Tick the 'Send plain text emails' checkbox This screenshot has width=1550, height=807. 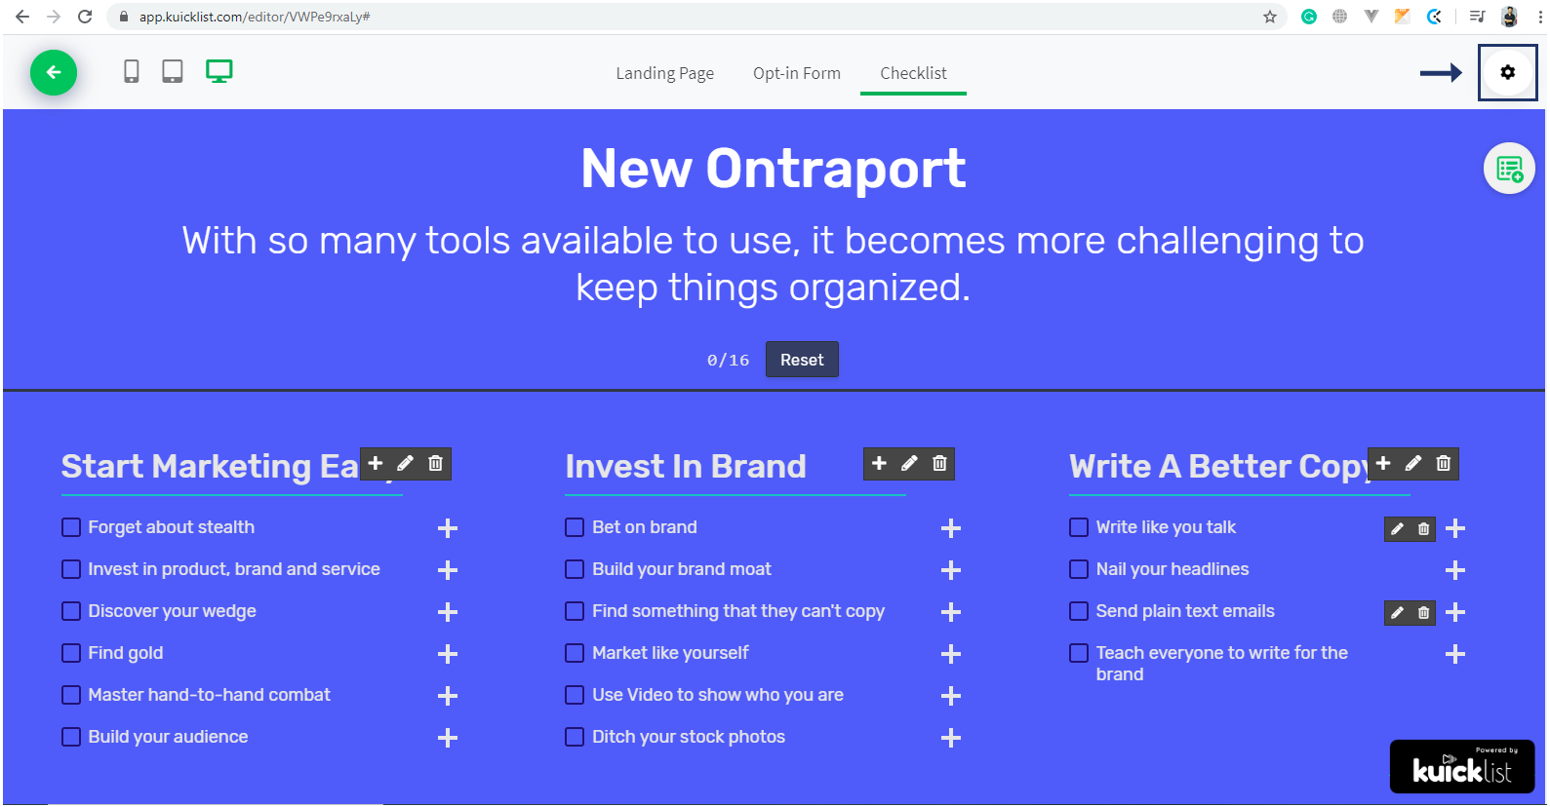pos(1079,611)
